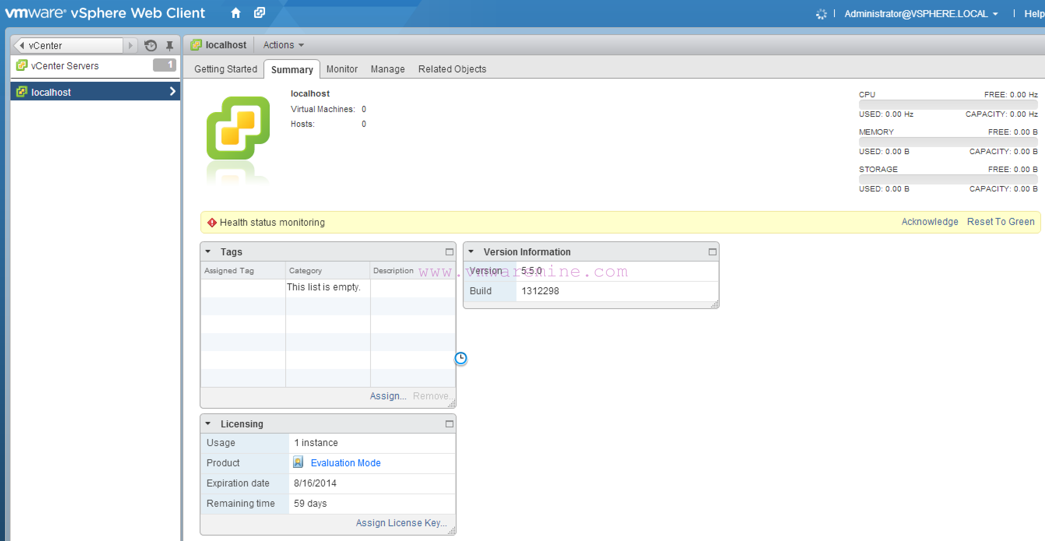Click the STORAGE usage bar

[x=948, y=179]
